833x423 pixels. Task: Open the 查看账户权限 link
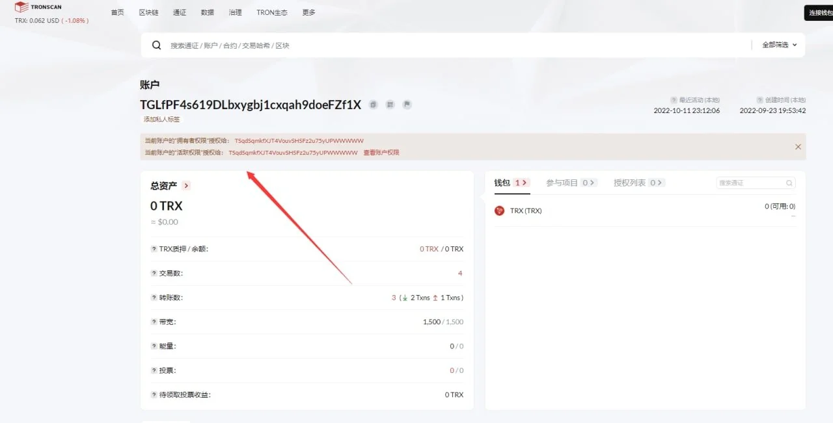[381, 153]
